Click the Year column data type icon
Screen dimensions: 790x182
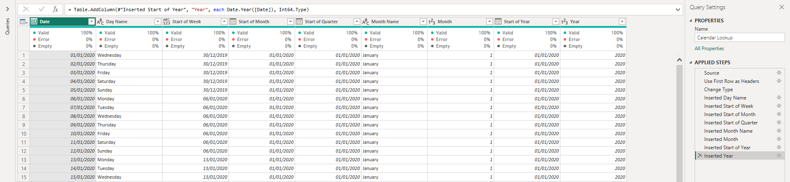click(565, 22)
